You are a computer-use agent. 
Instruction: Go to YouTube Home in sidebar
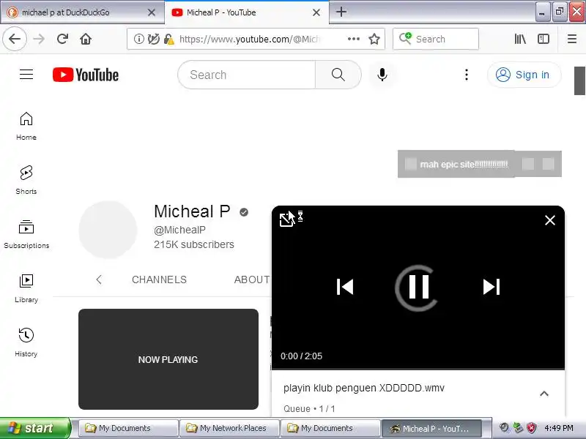(x=26, y=126)
